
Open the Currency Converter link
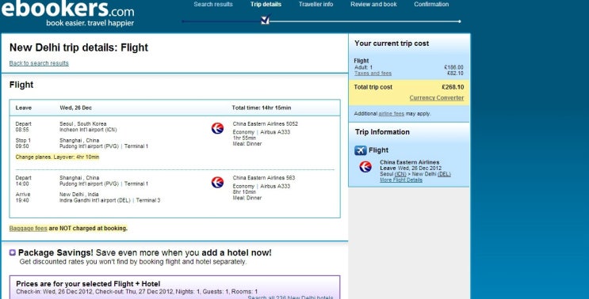[x=437, y=98]
